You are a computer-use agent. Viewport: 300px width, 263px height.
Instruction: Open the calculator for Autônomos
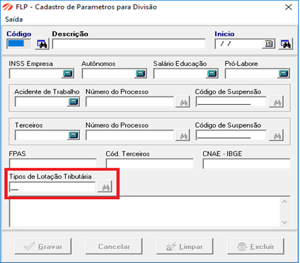141,73
